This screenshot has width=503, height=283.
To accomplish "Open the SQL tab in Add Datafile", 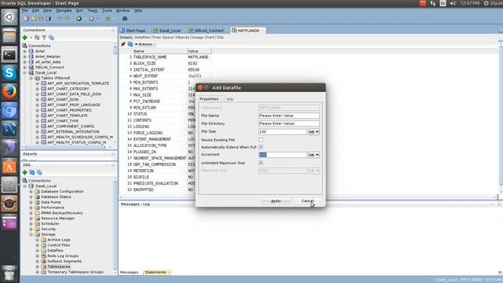I will (x=230, y=99).
